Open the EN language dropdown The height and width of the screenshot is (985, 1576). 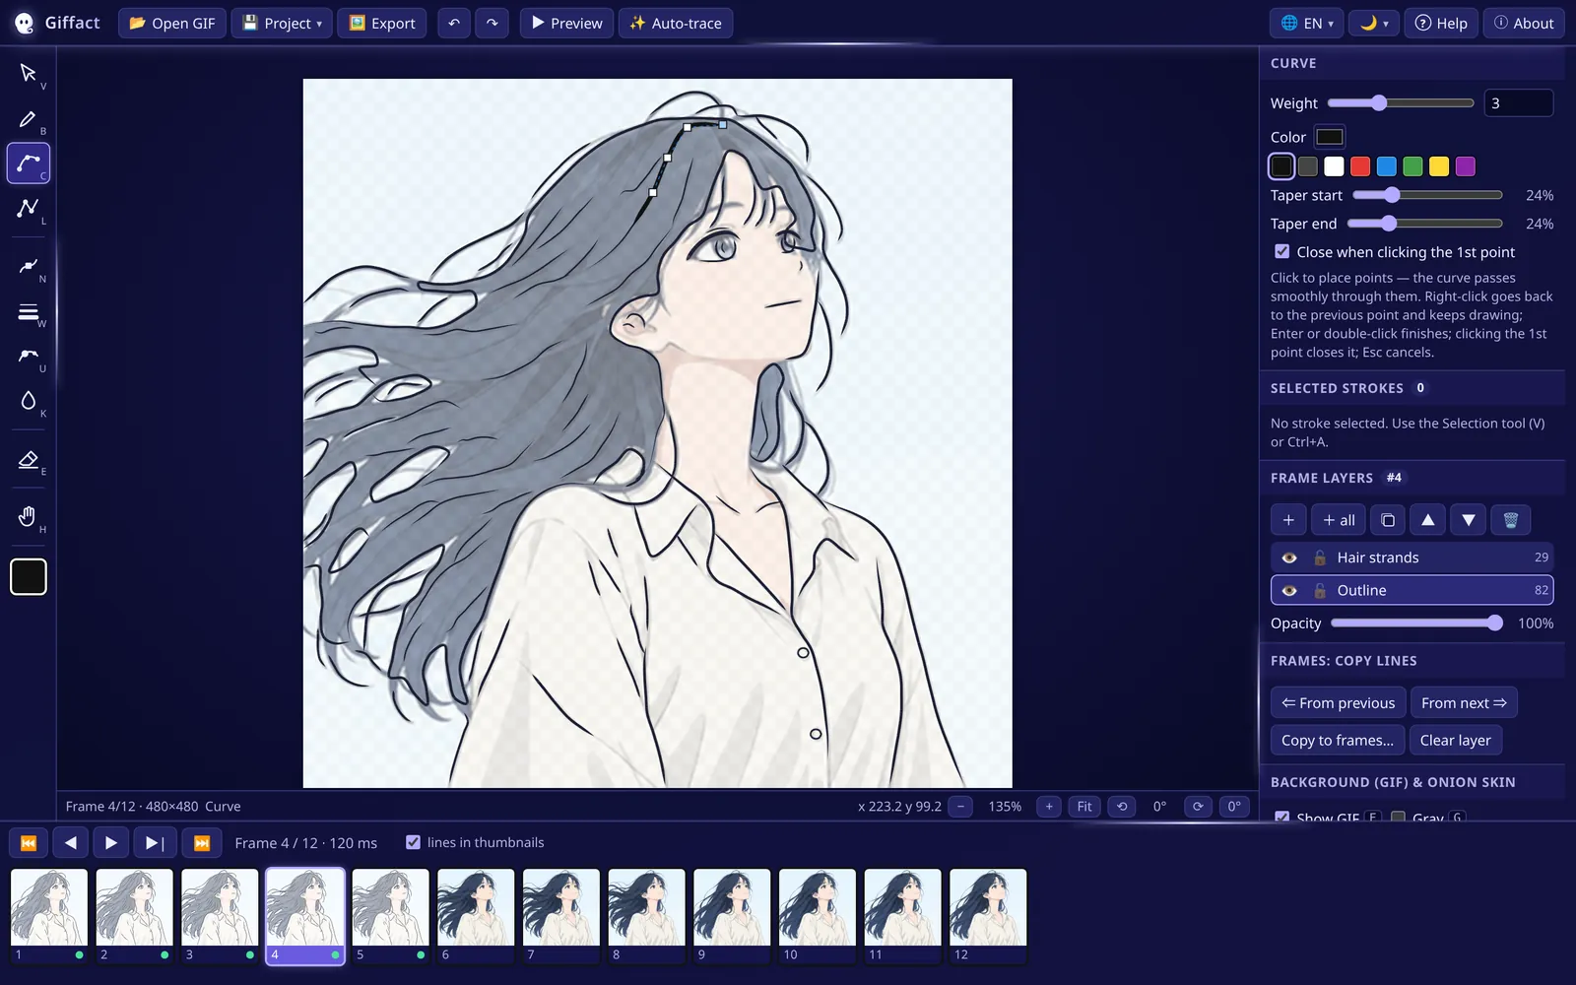pos(1307,23)
